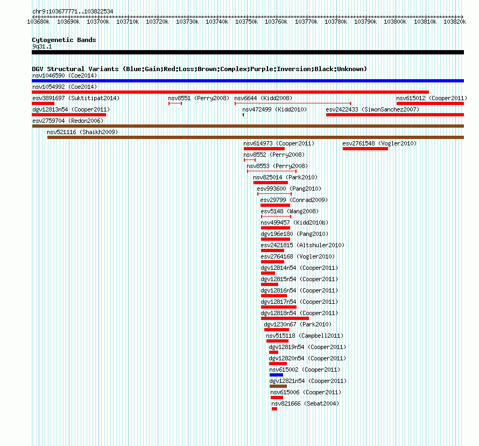The image size is (479, 446).
Task: Click the Cytogenetic Bands track title
Action: (x=64, y=40)
